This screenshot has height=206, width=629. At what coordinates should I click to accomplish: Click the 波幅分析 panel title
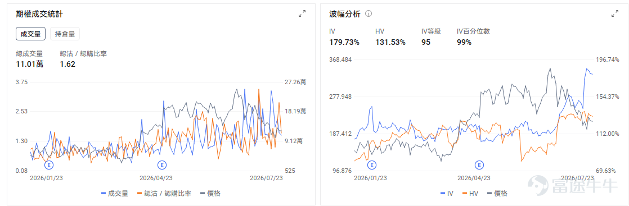click(x=344, y=14)
